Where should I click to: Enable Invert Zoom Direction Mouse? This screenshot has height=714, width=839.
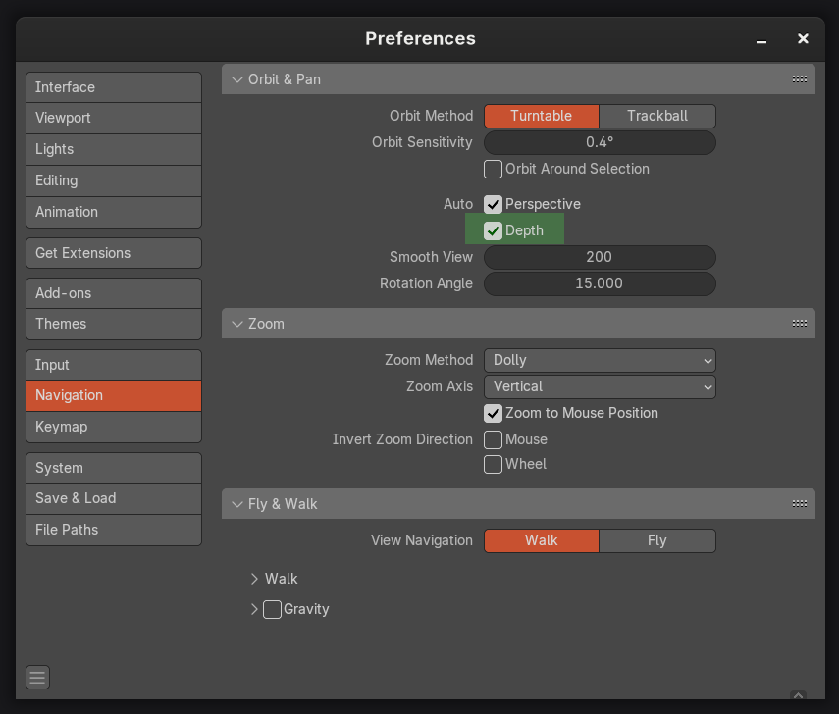[x=493, y=439]
